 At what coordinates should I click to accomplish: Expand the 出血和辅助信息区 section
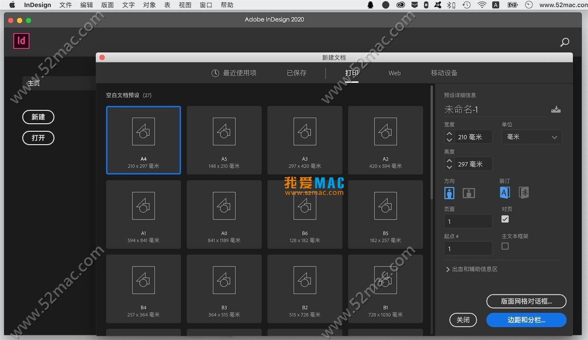point(472,269)
